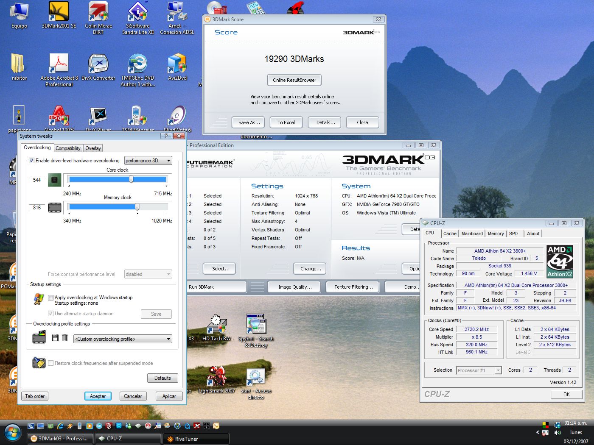Screen dimensions: 594x445
Task: Open the CPU-Z Memory tab
Action: (496, 234)
